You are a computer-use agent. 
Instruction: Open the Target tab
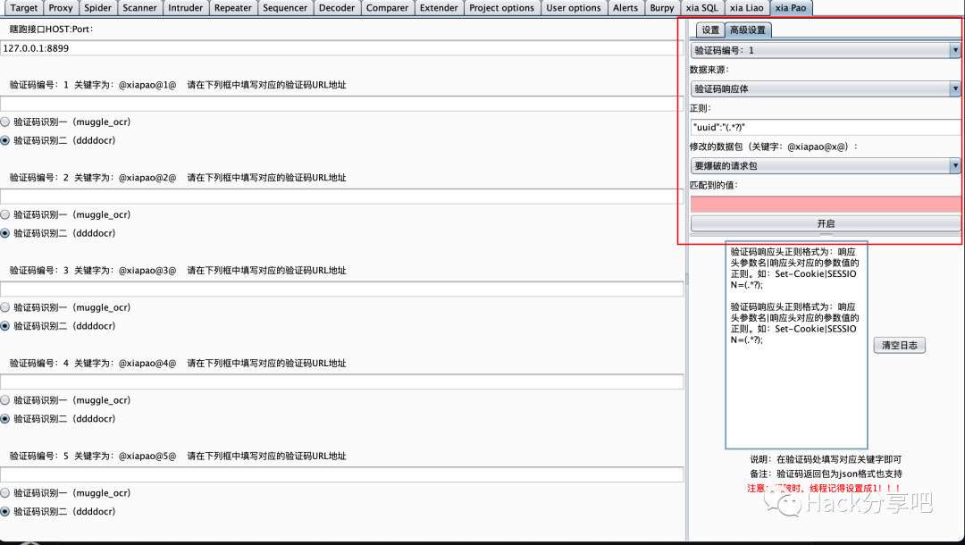pyautogui.click(x=24, y=8)
